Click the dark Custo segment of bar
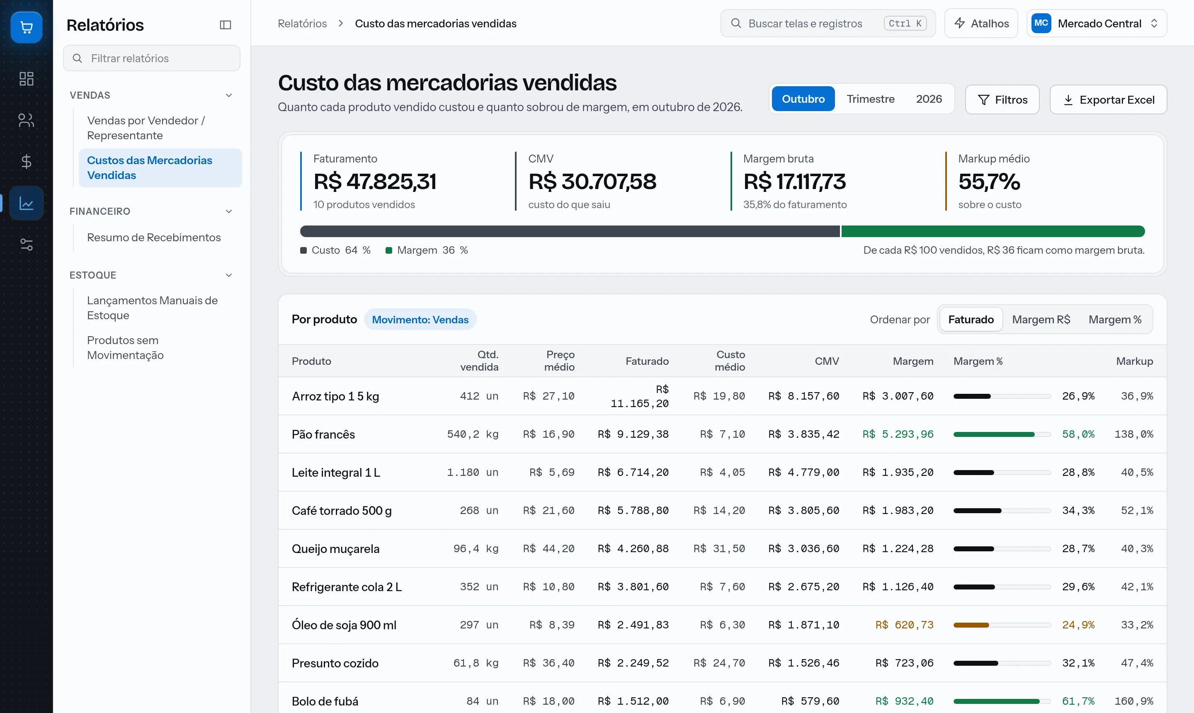Image resolution: width=1194 pixels, height=713 pixels. click(570, 232)
